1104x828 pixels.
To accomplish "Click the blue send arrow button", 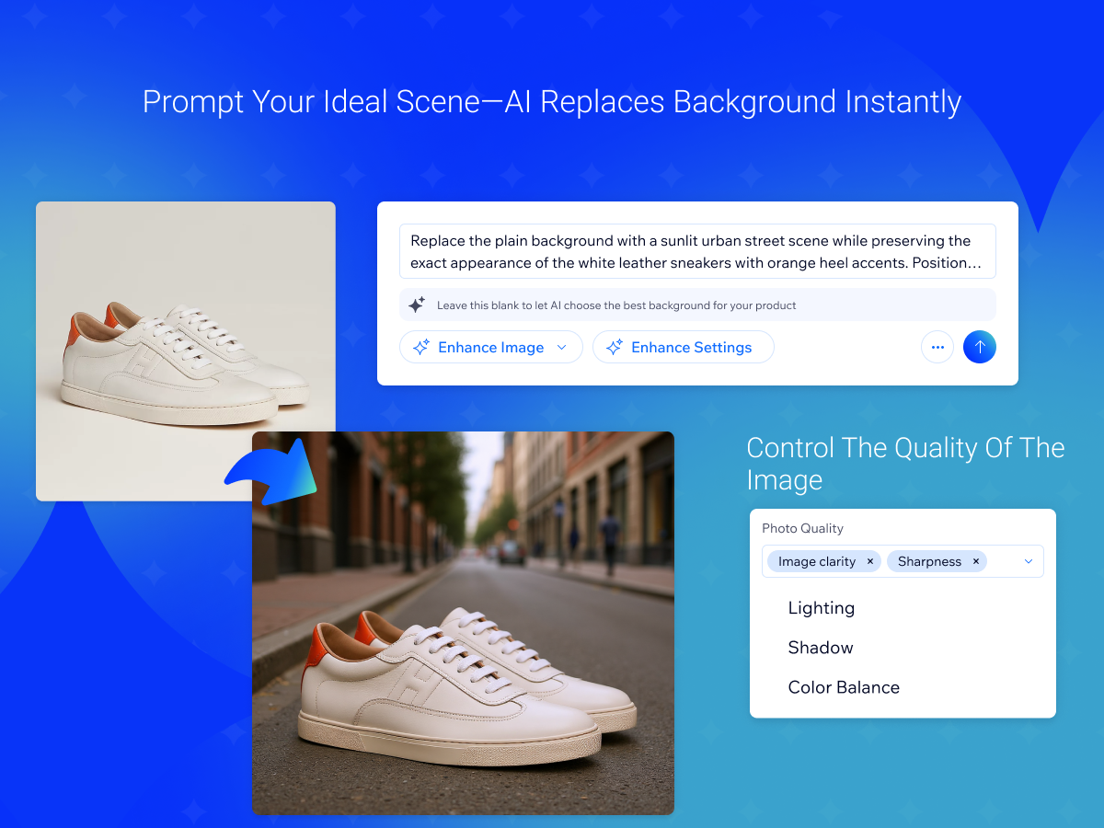I will tap(980, 347).
